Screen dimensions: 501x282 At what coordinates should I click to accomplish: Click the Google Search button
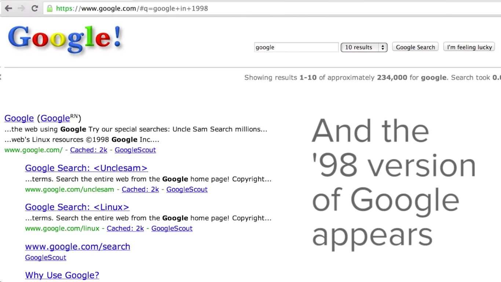(x=415, y=47)
